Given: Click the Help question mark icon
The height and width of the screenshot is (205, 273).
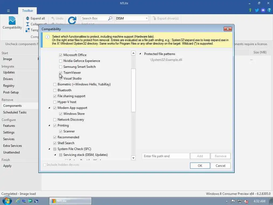Looking at the screenshot, I should pyautogui.click(x=269, y=10).
